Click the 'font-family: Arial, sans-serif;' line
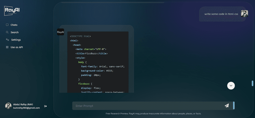Image resolution: width=255 pixels, height=118 pixels. click(x=103, y=67)
